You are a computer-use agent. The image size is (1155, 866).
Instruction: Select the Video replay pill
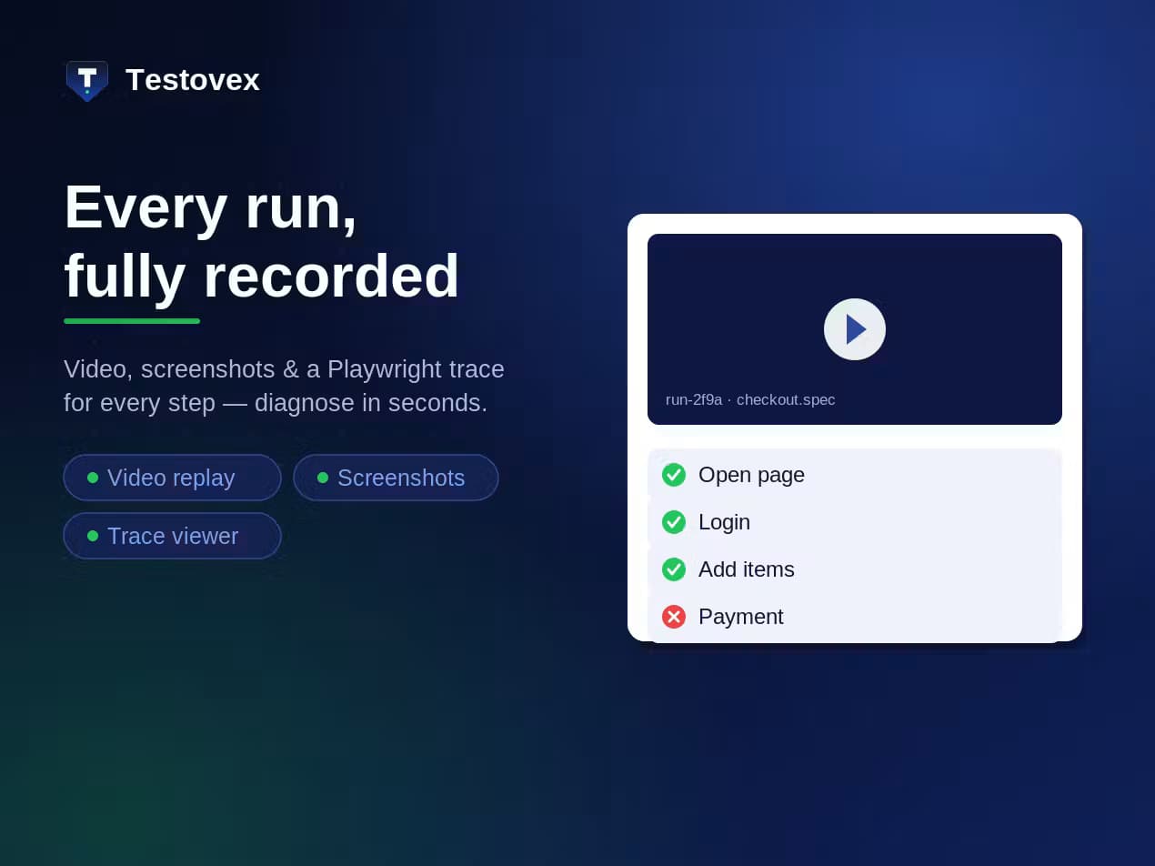click(172, 478)
